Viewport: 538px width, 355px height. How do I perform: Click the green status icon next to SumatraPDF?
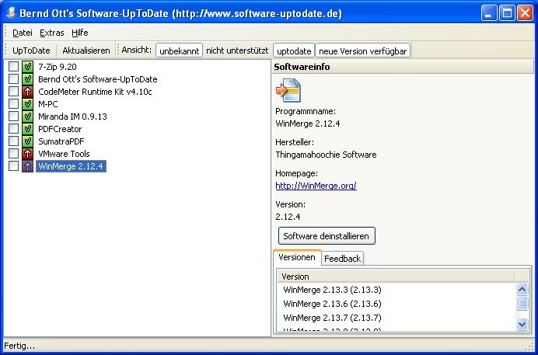pyautogui.click(x=27, y=141)
